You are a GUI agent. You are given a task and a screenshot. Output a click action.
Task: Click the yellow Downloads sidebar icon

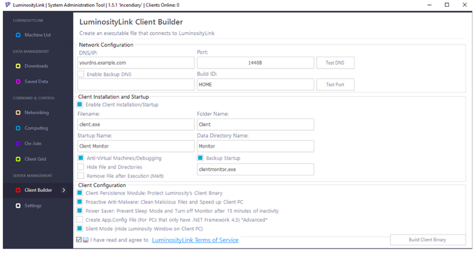tap(18, 66)
